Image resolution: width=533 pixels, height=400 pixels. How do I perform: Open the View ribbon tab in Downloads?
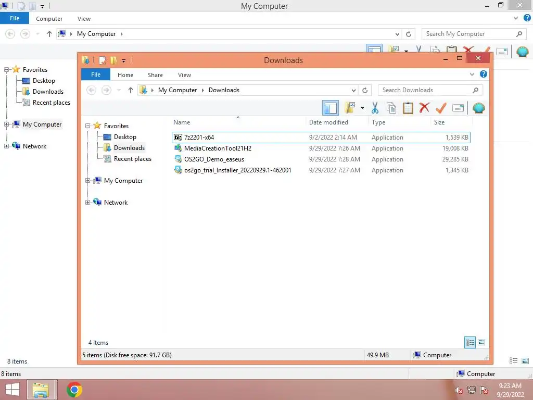[184, 75]
